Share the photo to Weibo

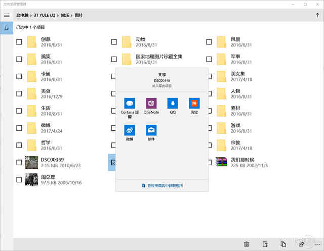click(130, 130)
